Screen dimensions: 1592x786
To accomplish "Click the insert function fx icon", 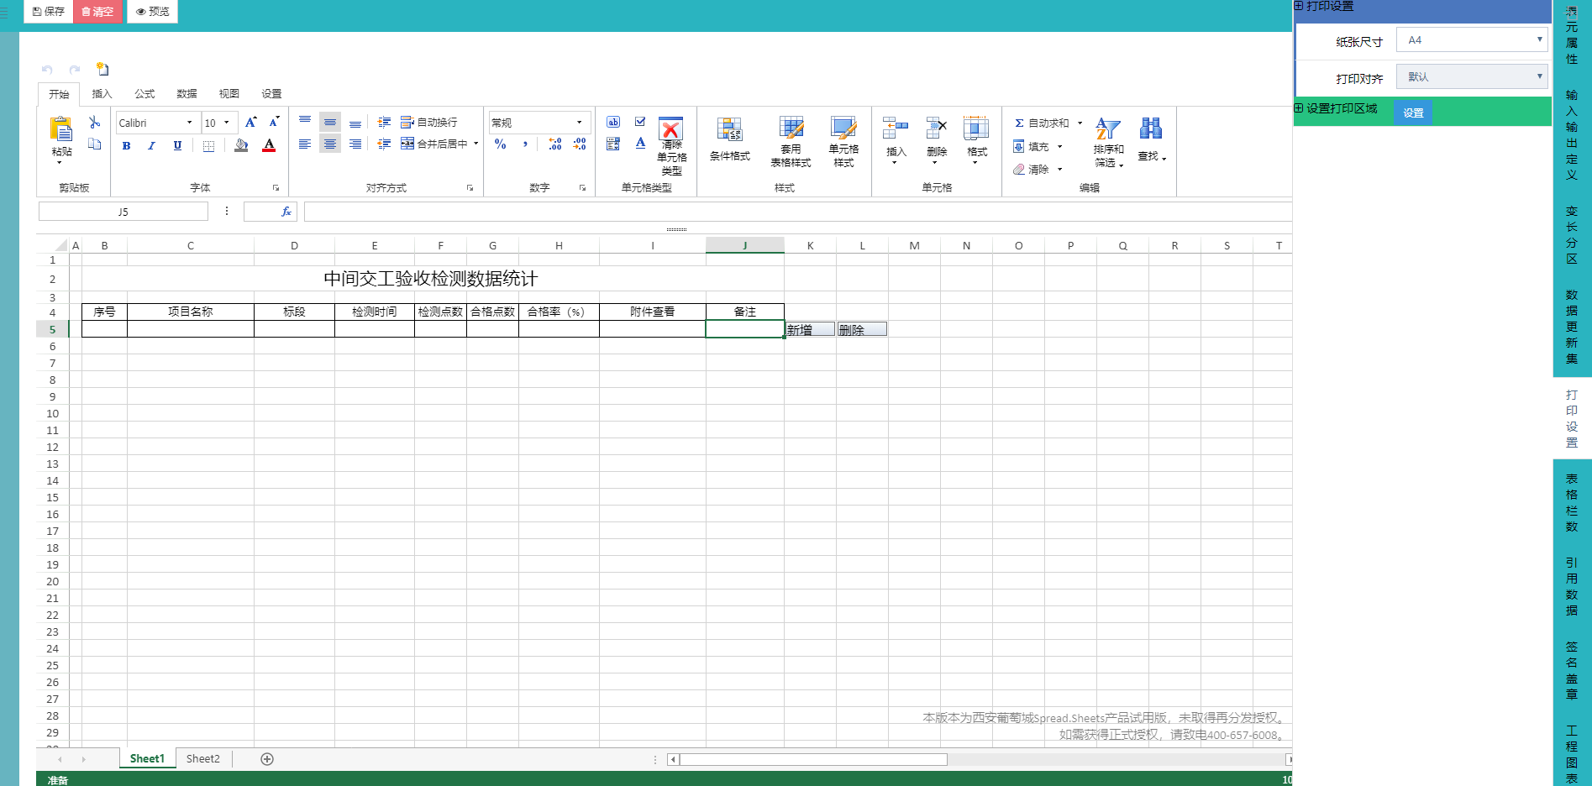I will click(x=286, y=212).
